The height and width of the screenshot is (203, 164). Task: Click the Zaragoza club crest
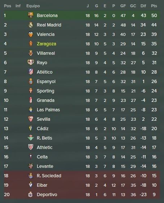[x=31, y=44]
